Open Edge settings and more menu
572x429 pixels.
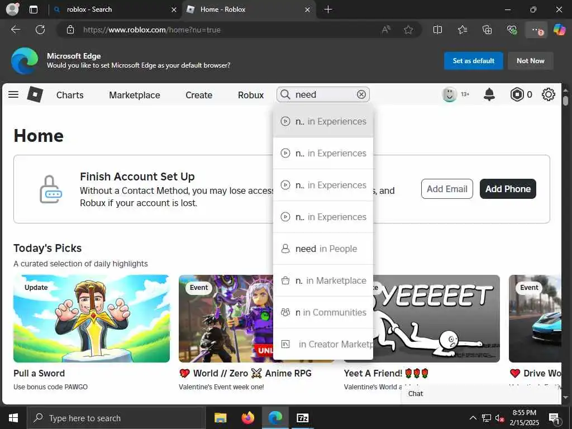536,30
